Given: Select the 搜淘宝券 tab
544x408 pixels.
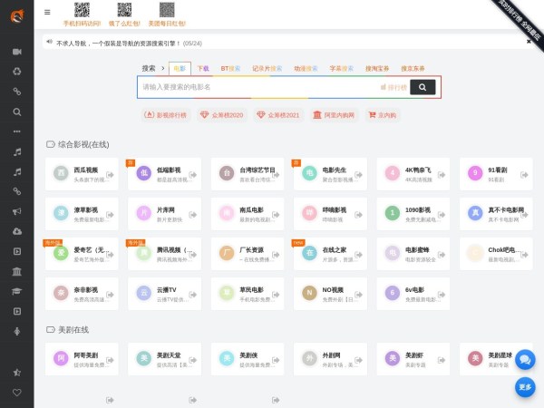Looking at the screenshot, I should pos(377,68).
